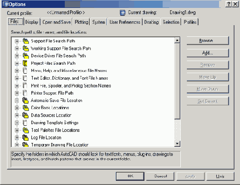This screenshot has width=240, height=185.
Task: Click the Help button at the bottom
Action: (x=220, y=176)
